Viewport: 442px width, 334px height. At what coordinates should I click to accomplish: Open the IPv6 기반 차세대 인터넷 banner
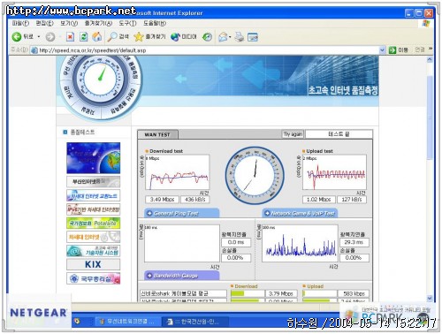click(94, 209)
